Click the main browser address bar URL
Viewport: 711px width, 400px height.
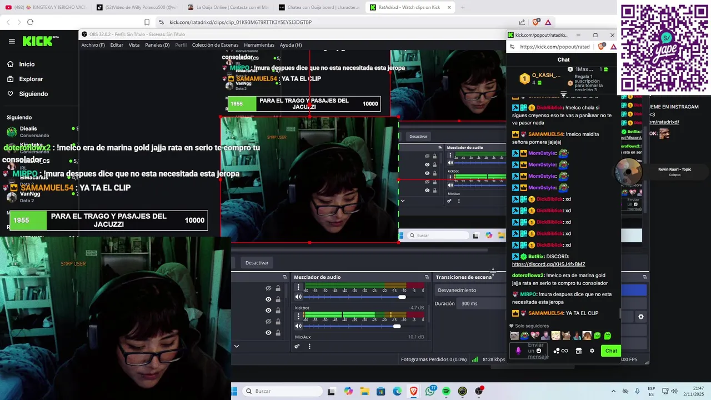coord(241,22)
